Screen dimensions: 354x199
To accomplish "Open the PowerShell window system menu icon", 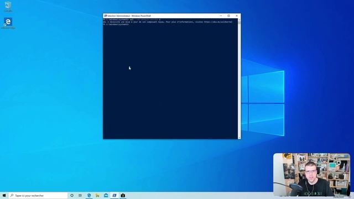I will pyautogui.click(x=105, y=16).
